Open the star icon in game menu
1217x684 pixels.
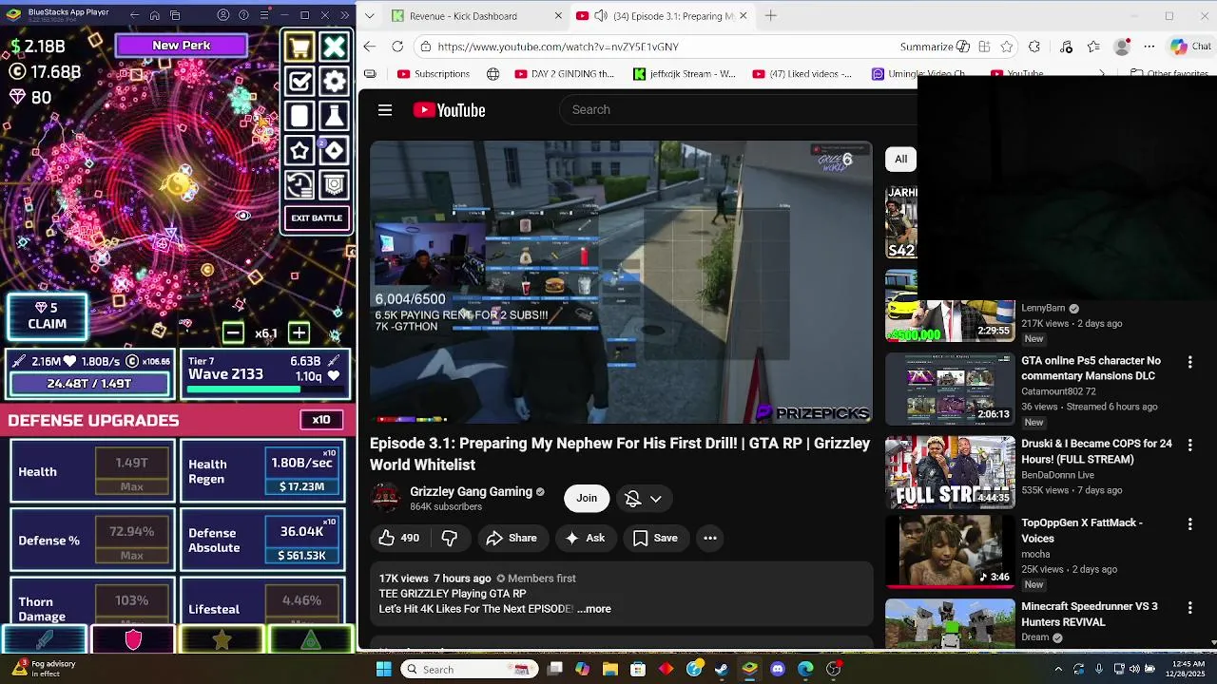299,150
